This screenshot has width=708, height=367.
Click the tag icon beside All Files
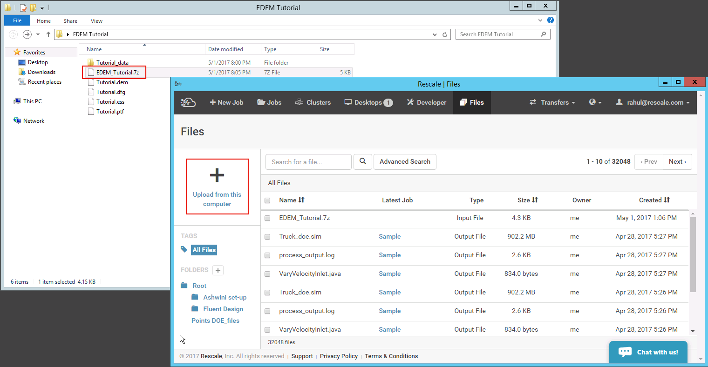pos(184,249)
